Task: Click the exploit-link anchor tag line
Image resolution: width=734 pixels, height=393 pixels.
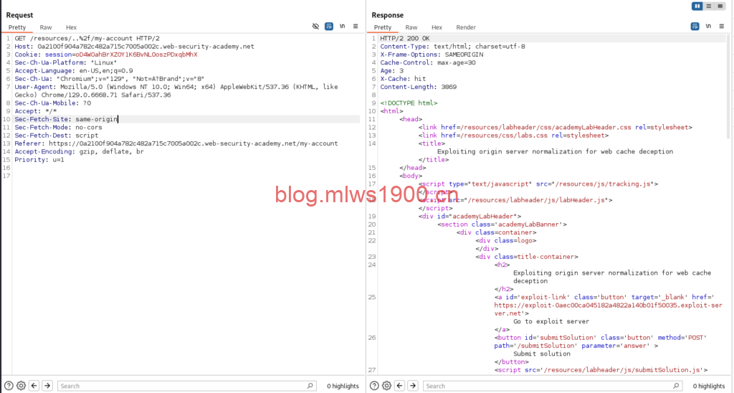Action: pos(608,305)
